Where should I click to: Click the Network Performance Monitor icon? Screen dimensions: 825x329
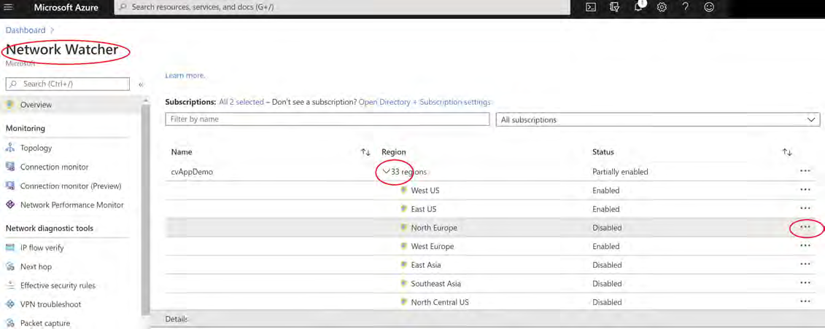(10, 205)
